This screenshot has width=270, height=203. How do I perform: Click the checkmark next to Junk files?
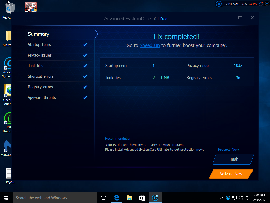click(85, 66)
